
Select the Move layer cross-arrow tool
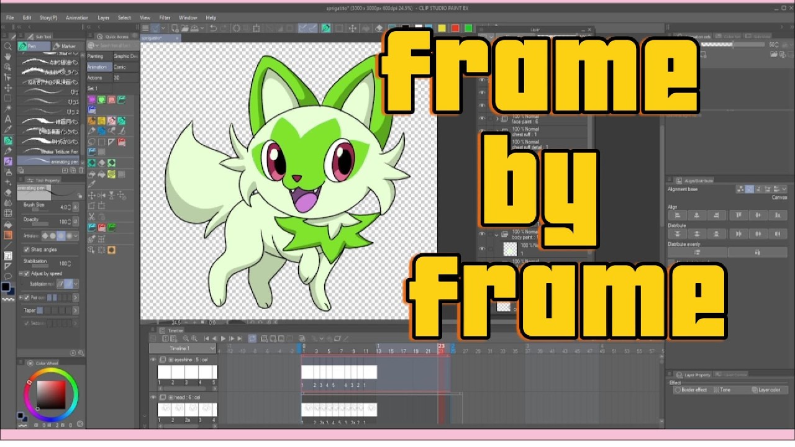[7, 88]
